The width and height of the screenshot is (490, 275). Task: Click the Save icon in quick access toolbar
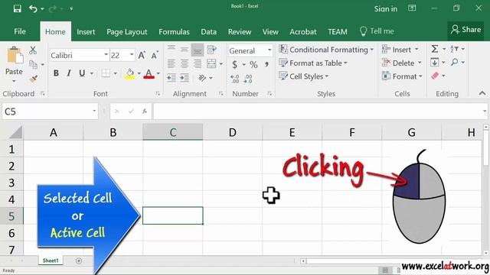(17, 8)
